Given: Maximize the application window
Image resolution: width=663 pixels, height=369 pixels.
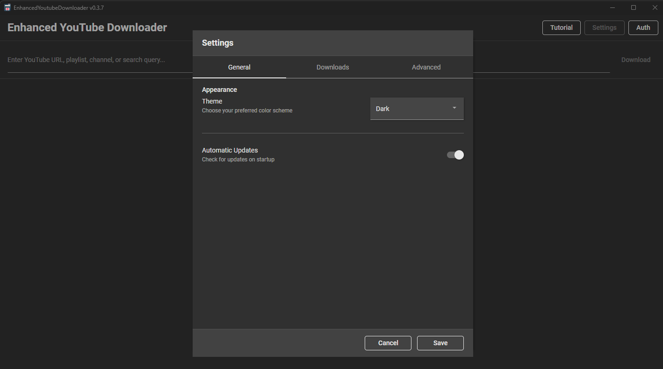Looking at the screenshot, I should click(634, 7).
